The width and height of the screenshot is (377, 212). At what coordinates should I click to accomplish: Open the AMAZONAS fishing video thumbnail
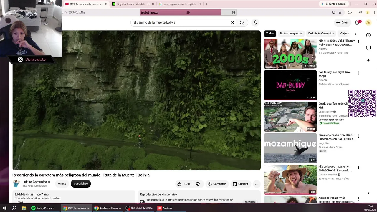pos(290,180)
